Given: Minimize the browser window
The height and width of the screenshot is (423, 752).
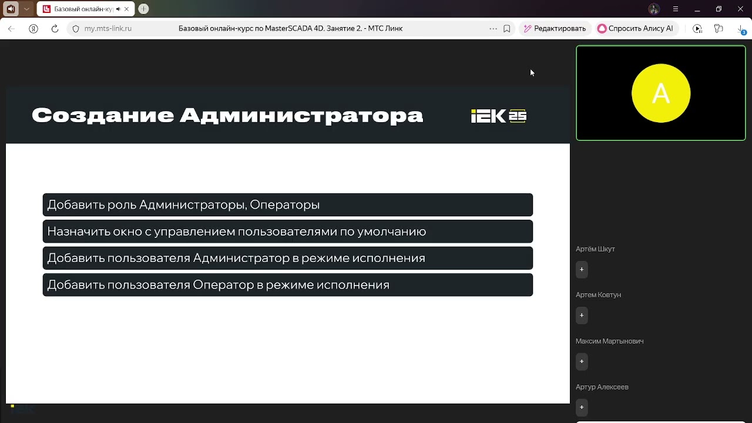Looking at the screenshot, I should (697, 9).
